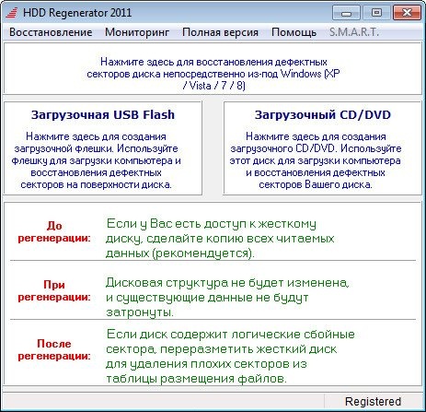Open the Восстановление menu

point(51,32)
